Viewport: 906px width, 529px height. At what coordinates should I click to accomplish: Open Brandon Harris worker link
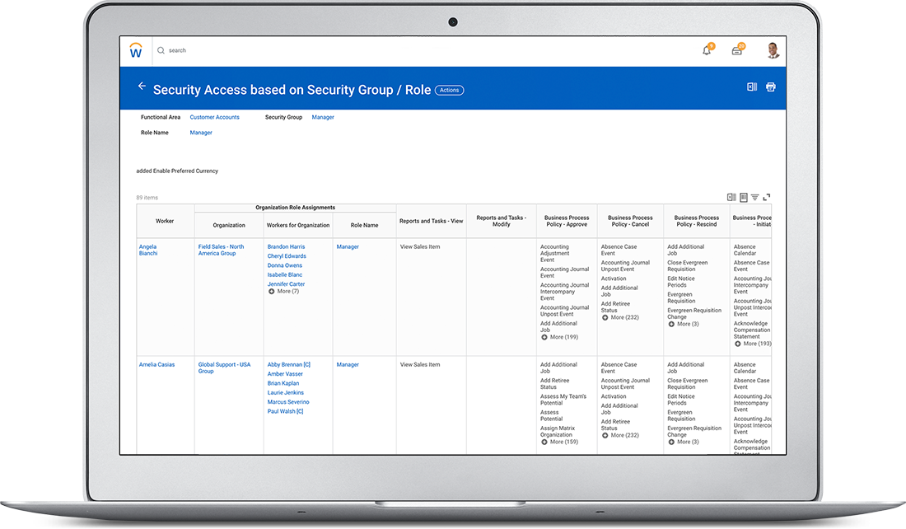(286, 247)
